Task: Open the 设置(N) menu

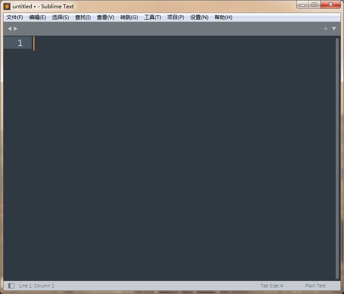Action: coord(199,17)
